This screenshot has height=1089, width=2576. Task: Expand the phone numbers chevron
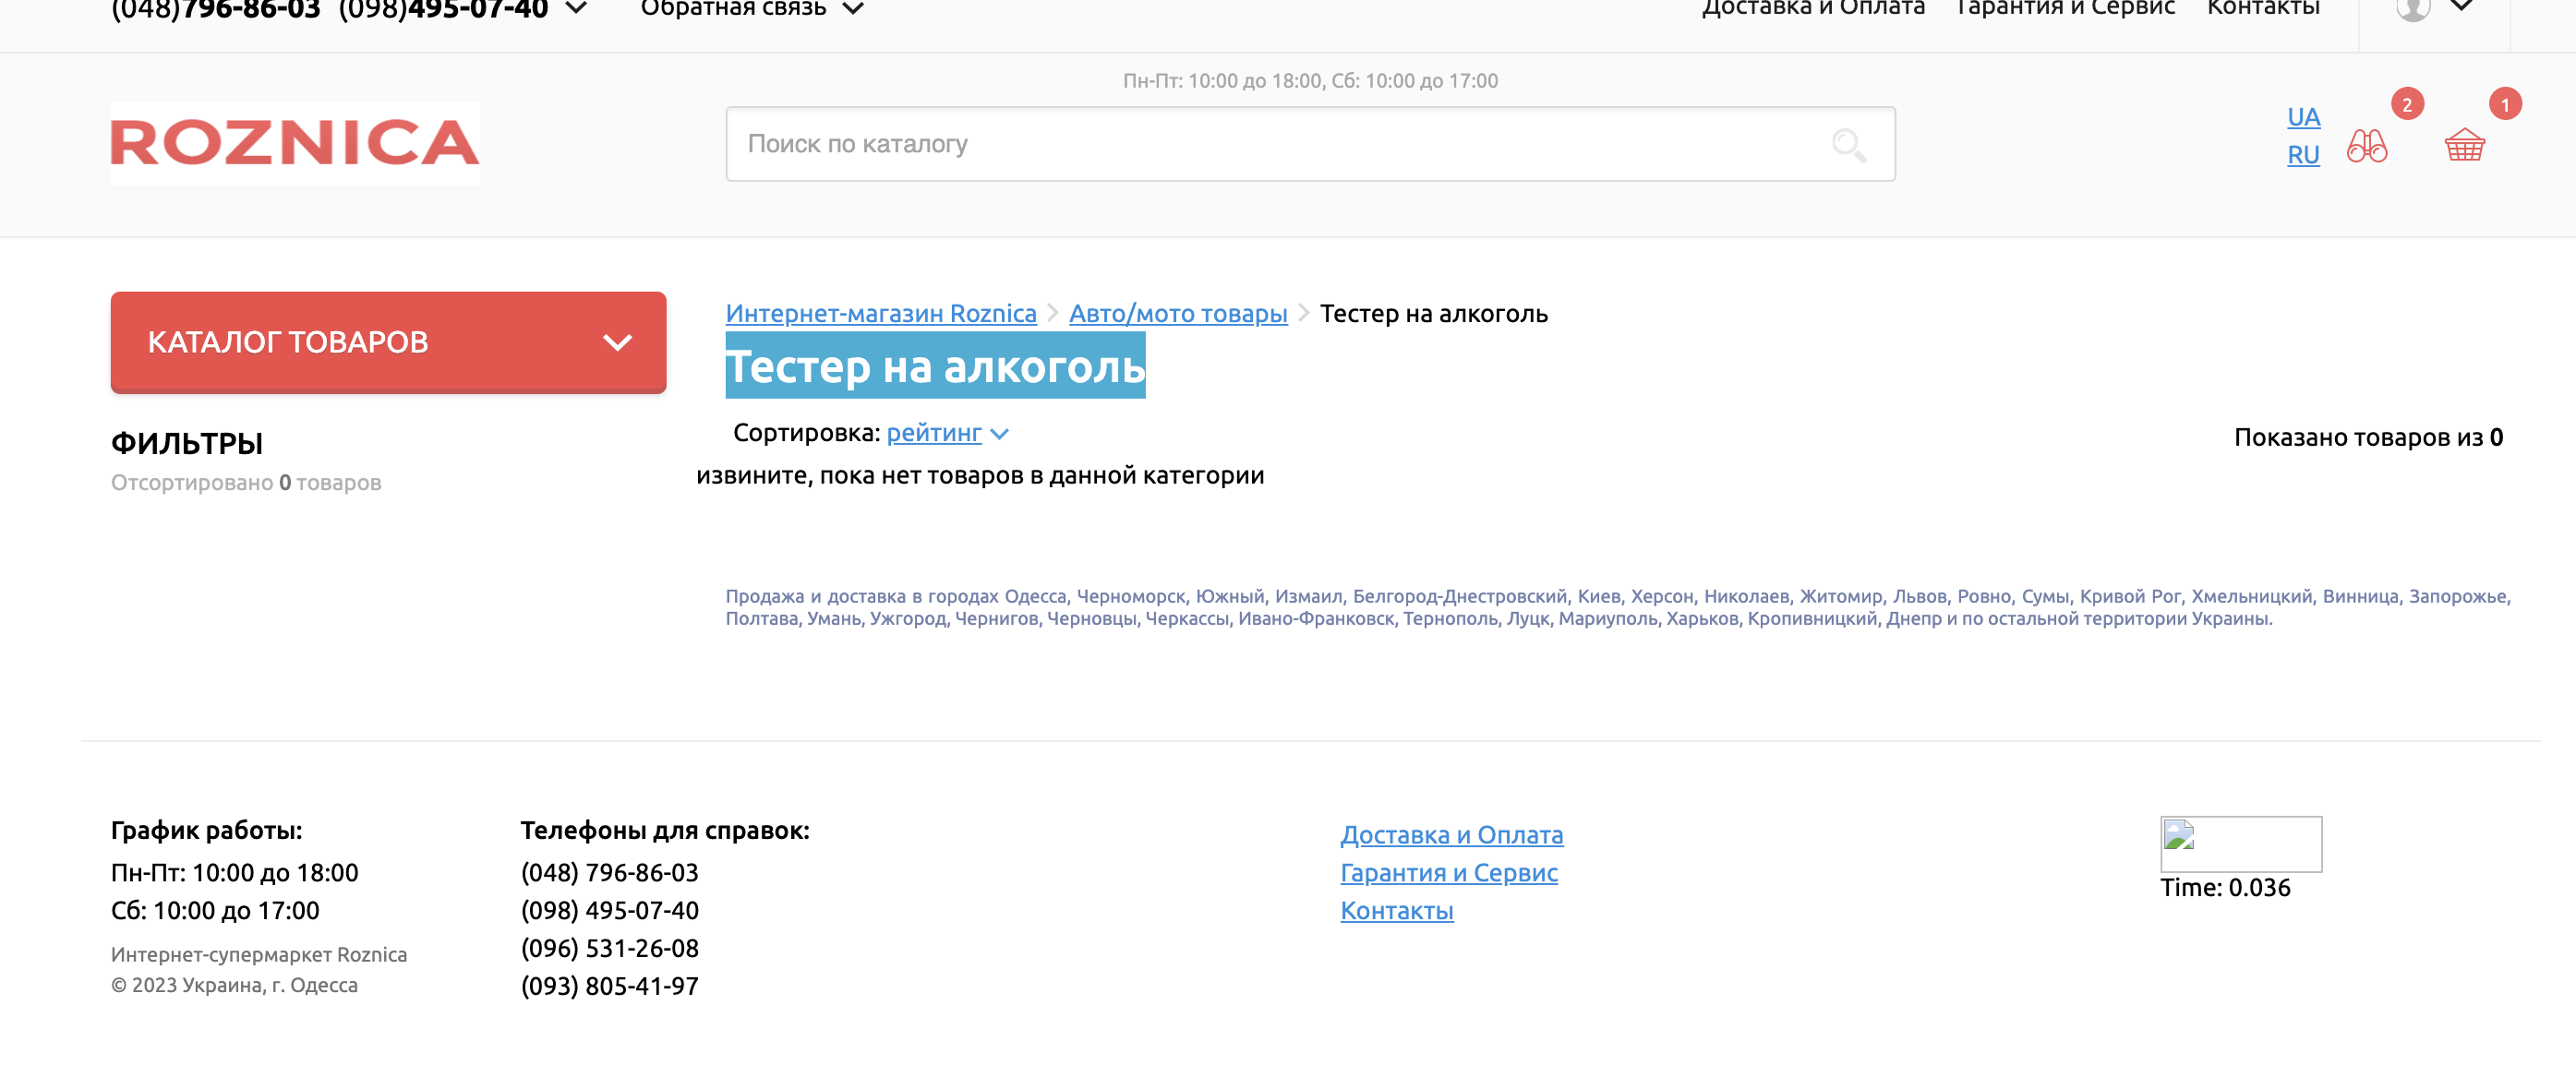pyautogui.click(x=576, y=8)
